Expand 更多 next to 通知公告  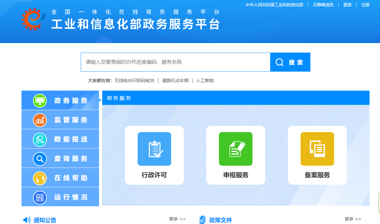coord(177,219)
